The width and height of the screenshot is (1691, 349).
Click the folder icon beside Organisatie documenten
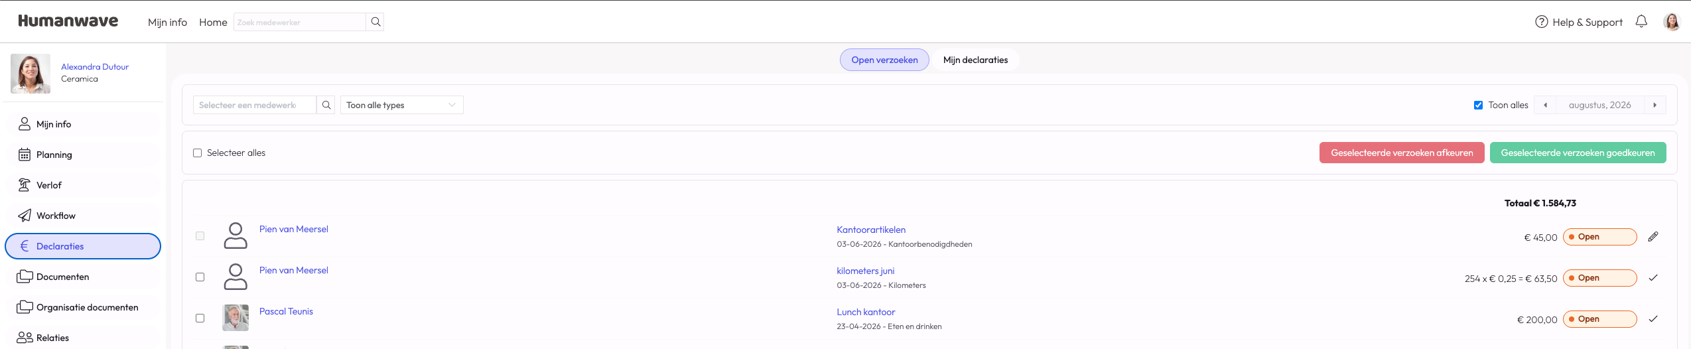25,307
